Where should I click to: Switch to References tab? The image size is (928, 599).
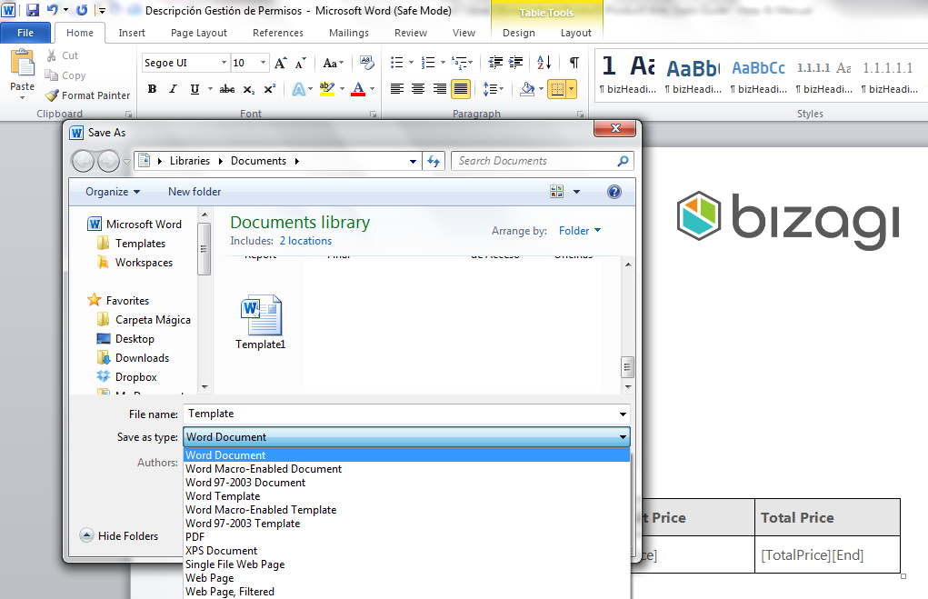point(277,33)
